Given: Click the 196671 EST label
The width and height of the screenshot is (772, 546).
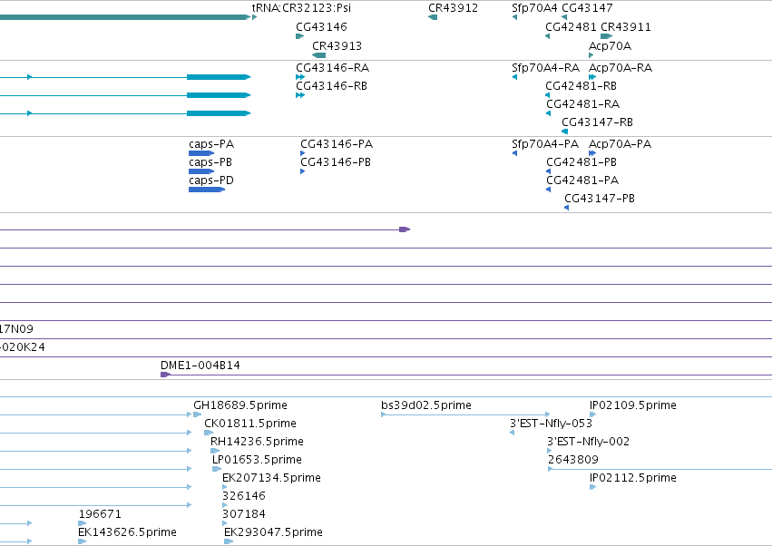Looking at the screenshot, I should coord(100,514).
